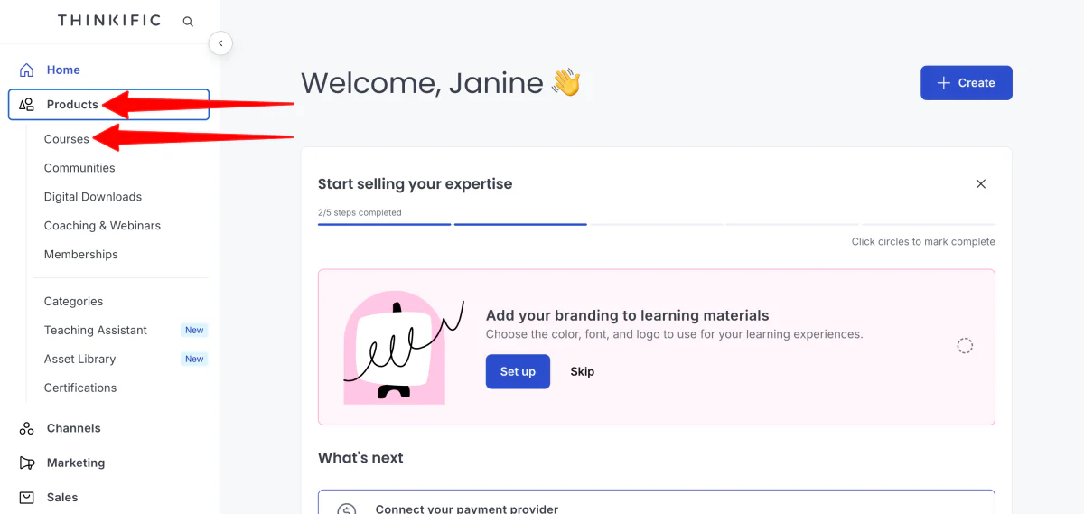Select Digital Downloads in the sidebar
The height and width of the screenshot is (514, 1084).
tap(93, 197)
